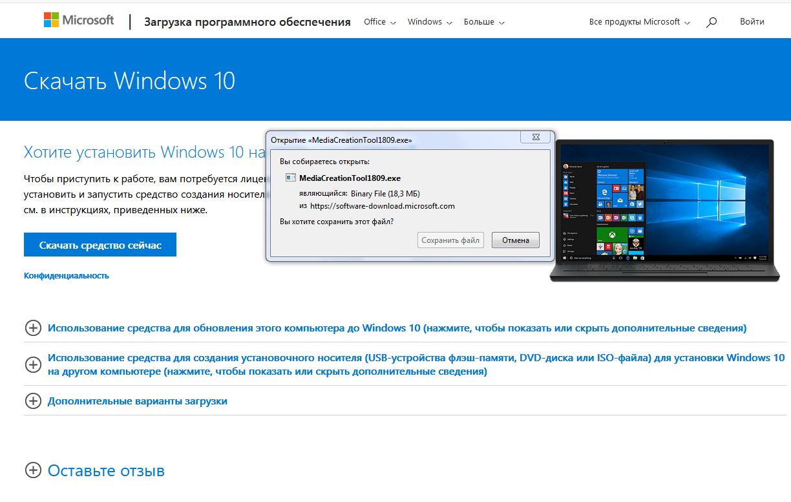This screenshot has height=502, width=791.
Task: Click Войти to sign in
Action: coord(752,21)
